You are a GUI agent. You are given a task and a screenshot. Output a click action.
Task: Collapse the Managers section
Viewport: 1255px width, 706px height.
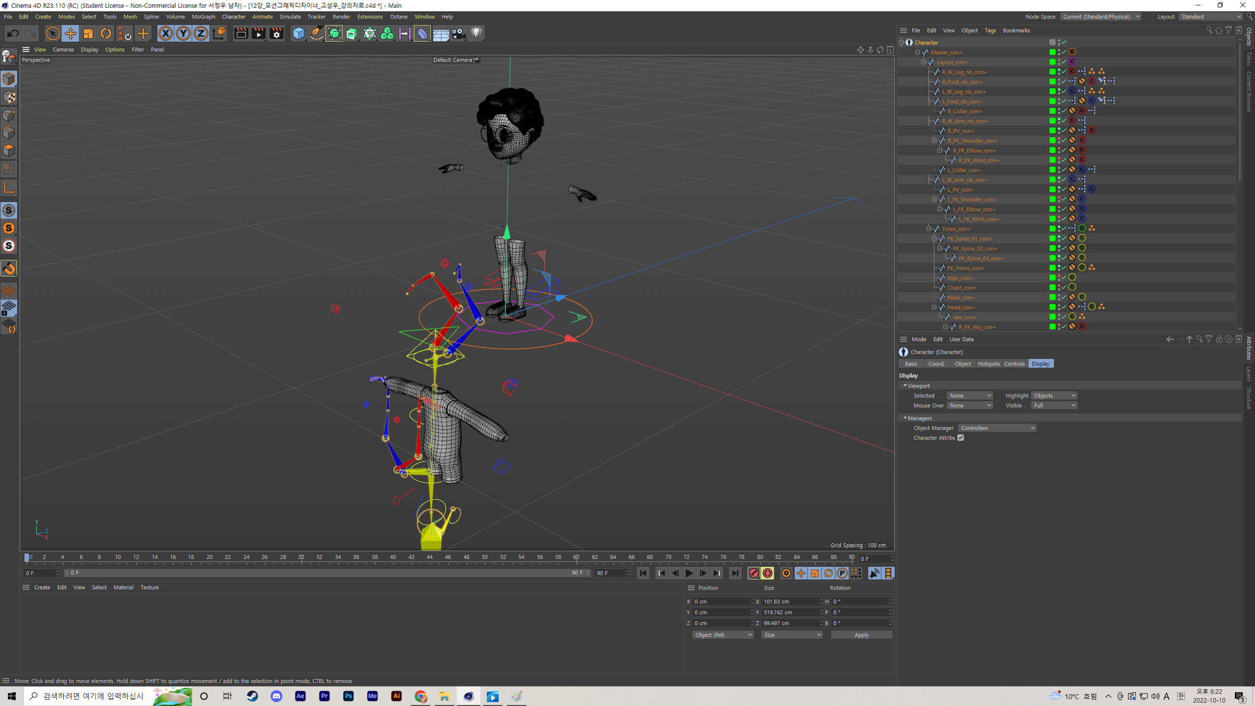(x=905, y=418)
